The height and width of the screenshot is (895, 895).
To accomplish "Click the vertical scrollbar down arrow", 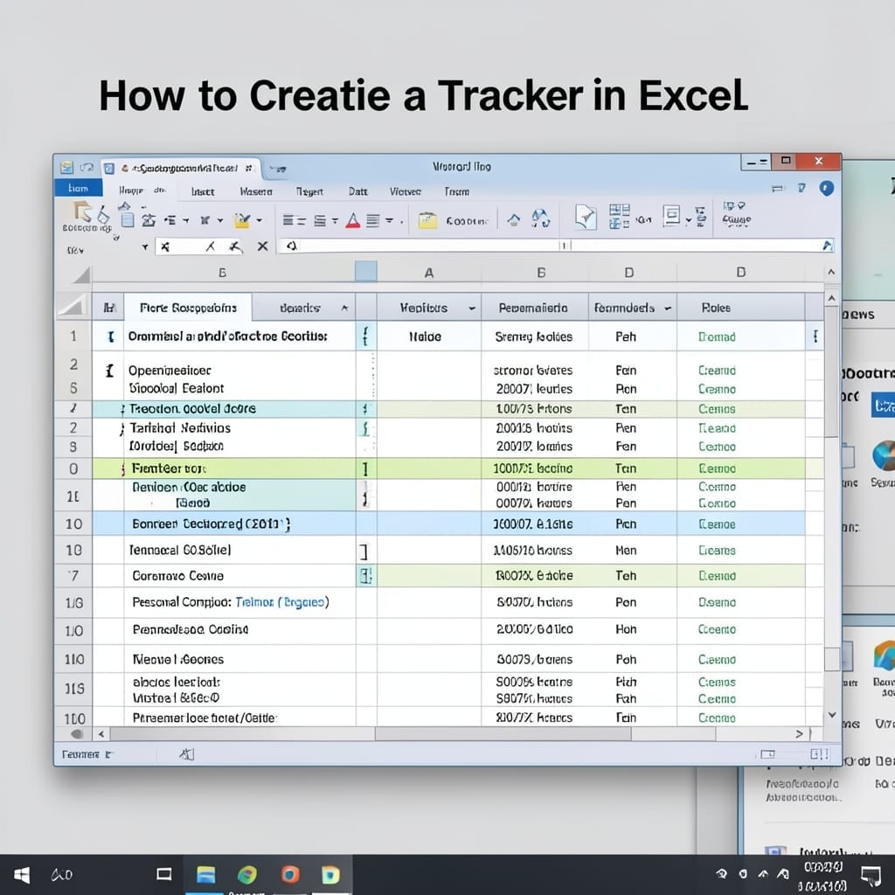I will 832,715.
